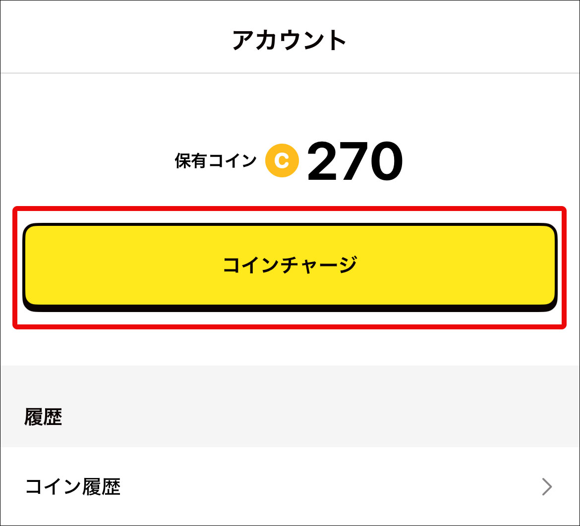Tap the round yellow-orange C coin badge

coord(282,160)
